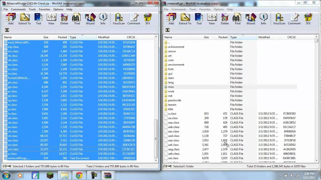Viewport: 321px width, 180px height.
Task: Click WinRAR taskbar icon
Action: pyautogui.click(x=108, y=175)
